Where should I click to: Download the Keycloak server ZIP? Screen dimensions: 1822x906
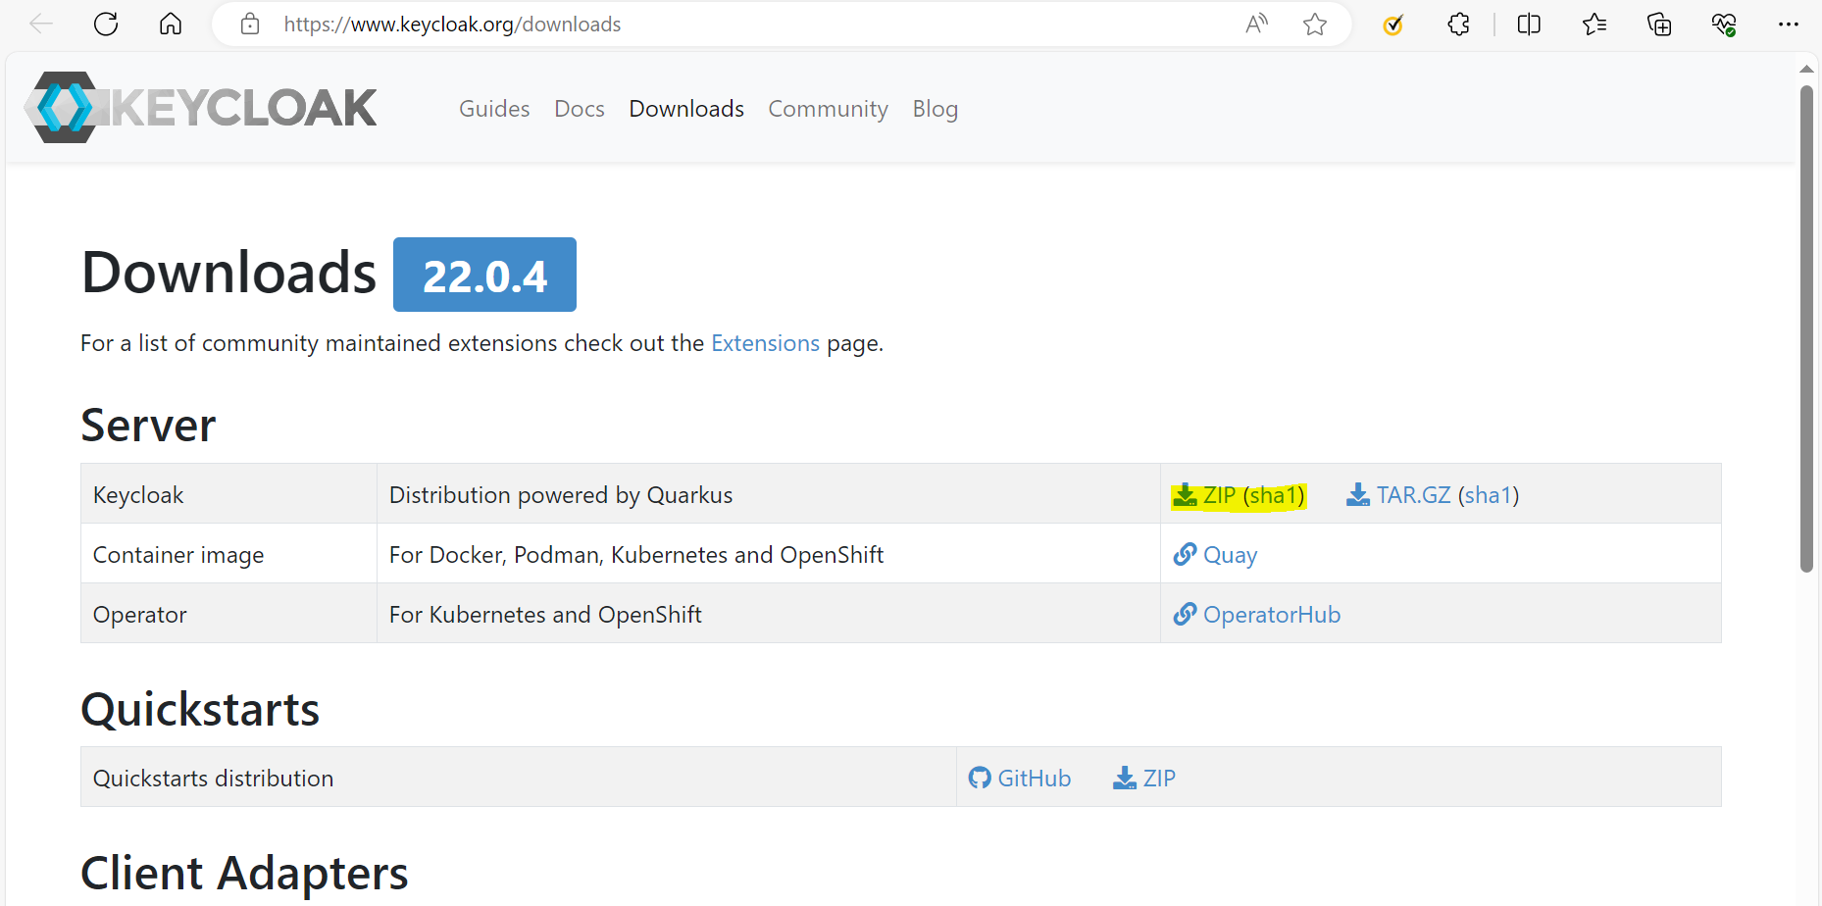tap(1218, 495)
